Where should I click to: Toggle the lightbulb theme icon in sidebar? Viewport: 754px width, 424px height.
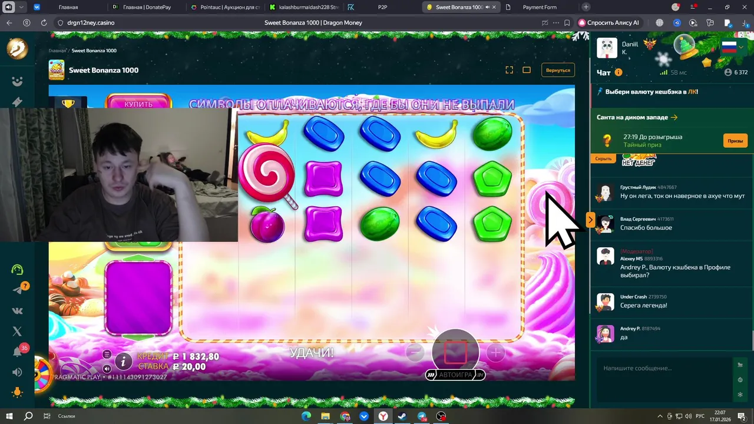pyautogui.click(x=17, y=392)
